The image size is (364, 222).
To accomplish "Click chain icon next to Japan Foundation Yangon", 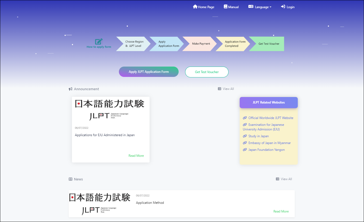I will pos(245,150).
